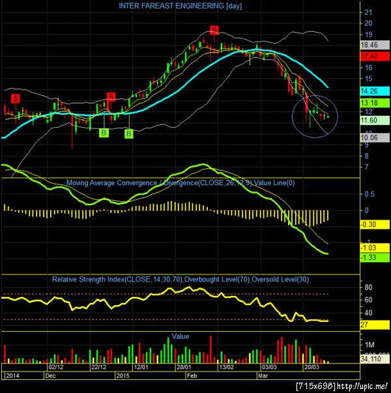Click the Moving Average Convergence / Divergence title

tap(181, 182)
